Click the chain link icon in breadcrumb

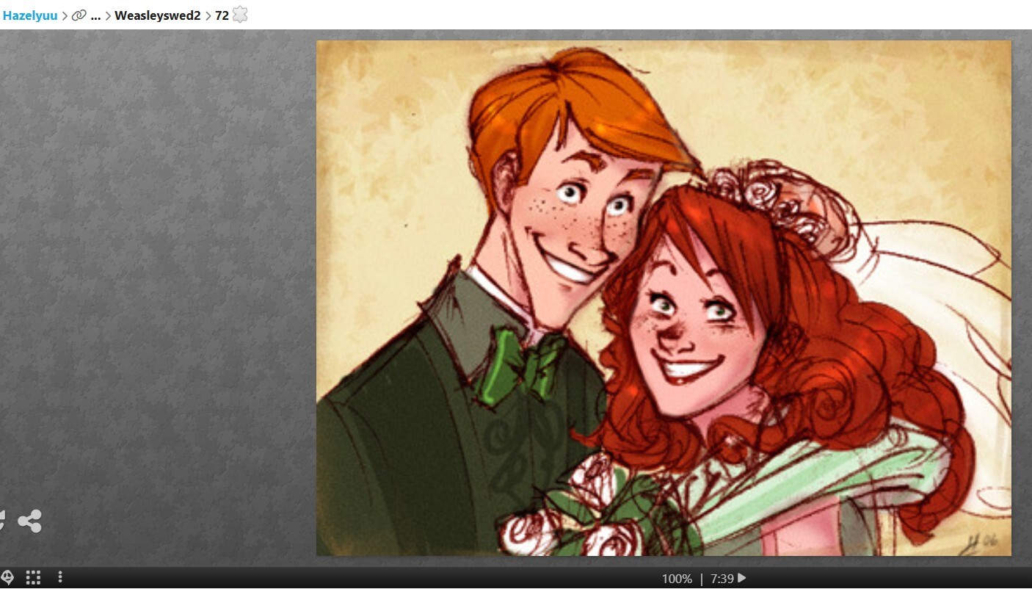pyautogui.click(x=79, y=15)
